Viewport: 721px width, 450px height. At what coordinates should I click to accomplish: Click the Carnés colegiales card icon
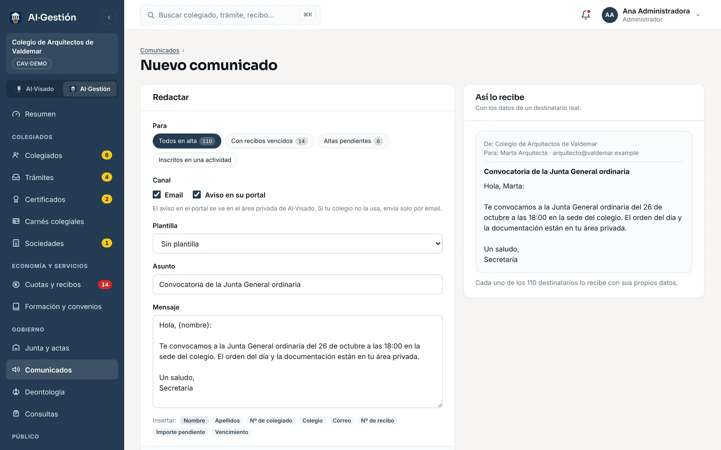click(x=16, y=221)
